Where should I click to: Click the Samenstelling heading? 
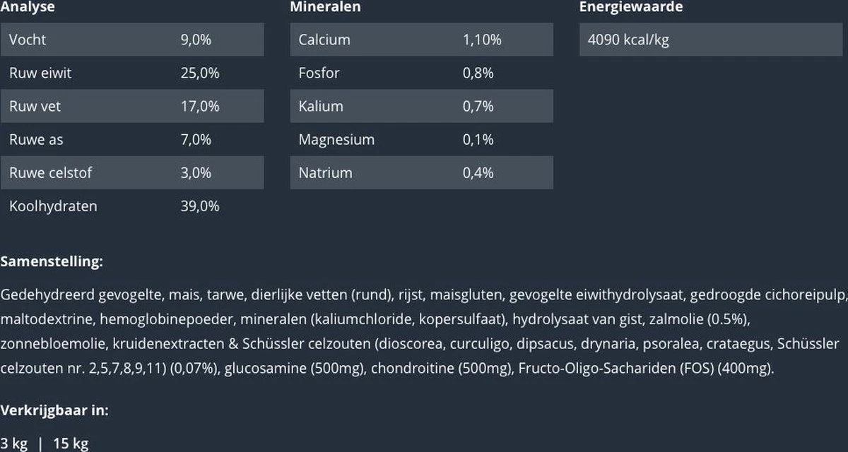[x=52, y=261]
